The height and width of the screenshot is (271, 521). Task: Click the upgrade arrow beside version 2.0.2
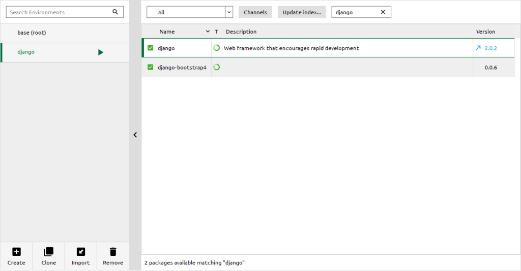pos(478,48)
